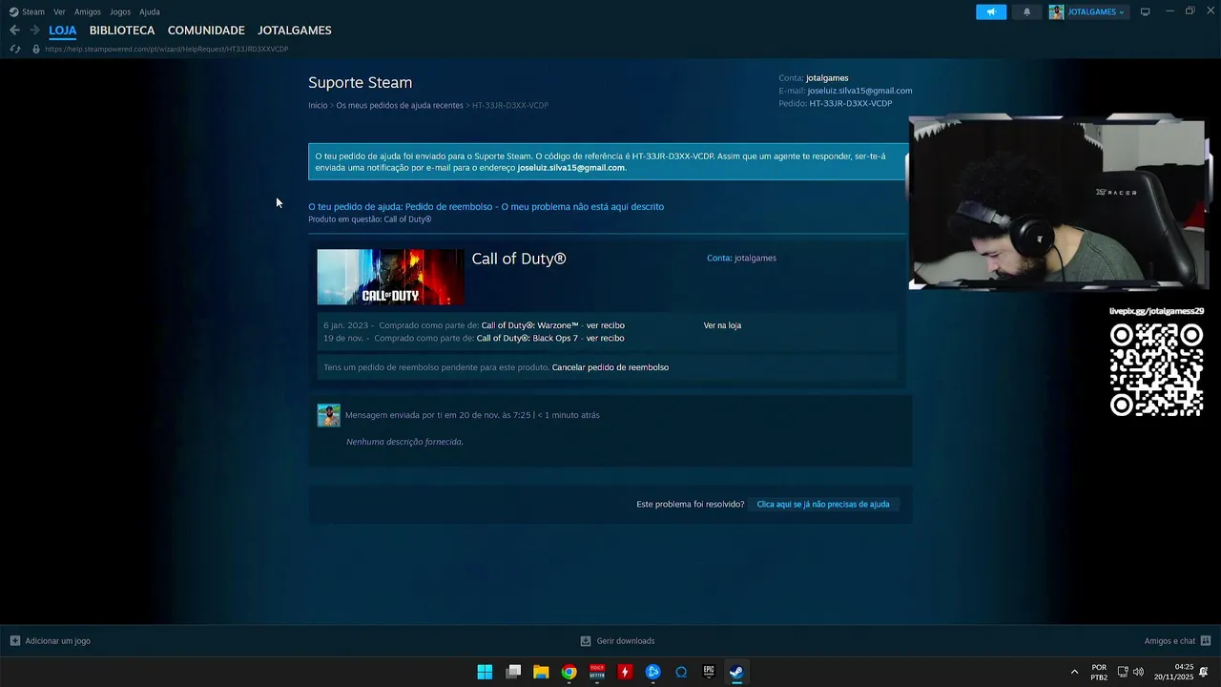Open the red lightning bolt app in taskbar
The height and width of the screenshot is (687, 1221).
(x=625, y=672)
